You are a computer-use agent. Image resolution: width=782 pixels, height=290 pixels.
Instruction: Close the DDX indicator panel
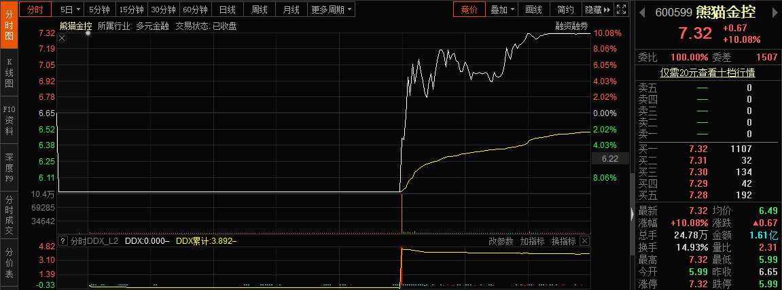coord(584,241)
